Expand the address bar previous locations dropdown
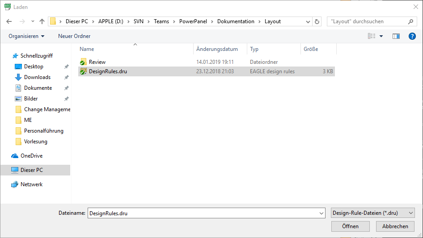This screenshot has height=238, width=423. tap(308, 21)
